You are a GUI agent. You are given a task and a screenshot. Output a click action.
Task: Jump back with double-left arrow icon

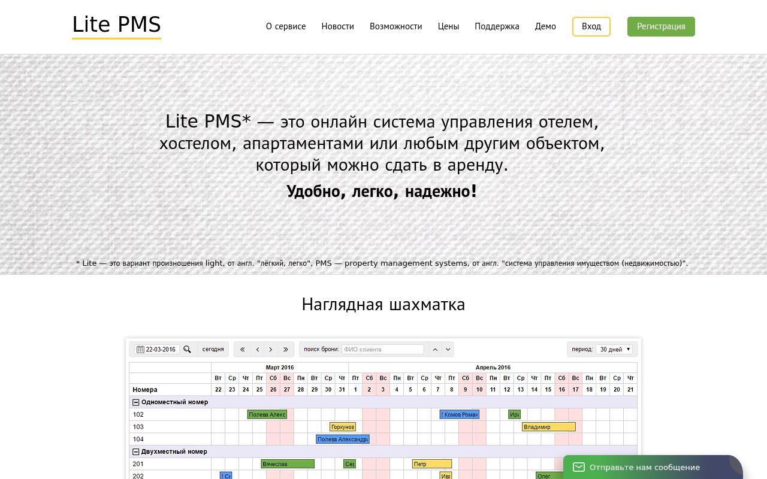[x=243, y=349]
